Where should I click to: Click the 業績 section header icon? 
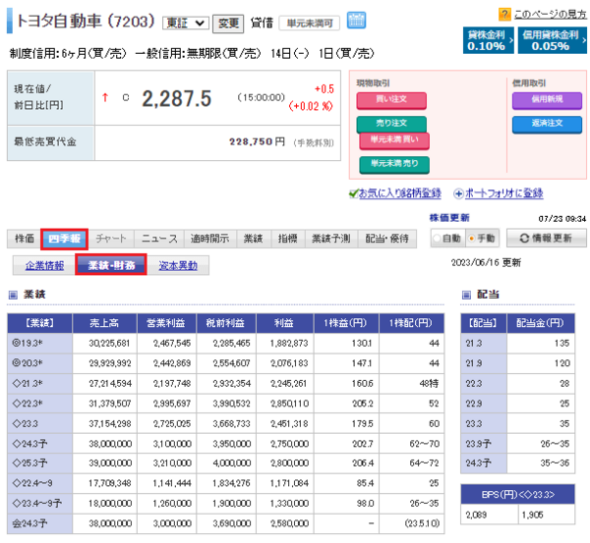13,295
